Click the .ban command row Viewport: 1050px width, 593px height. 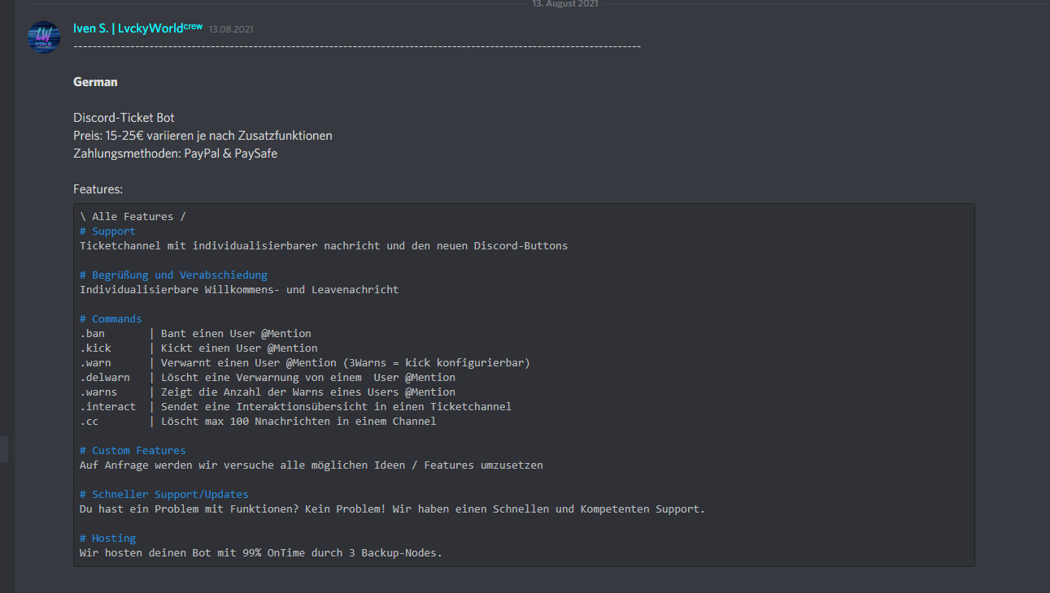(195, 334)
